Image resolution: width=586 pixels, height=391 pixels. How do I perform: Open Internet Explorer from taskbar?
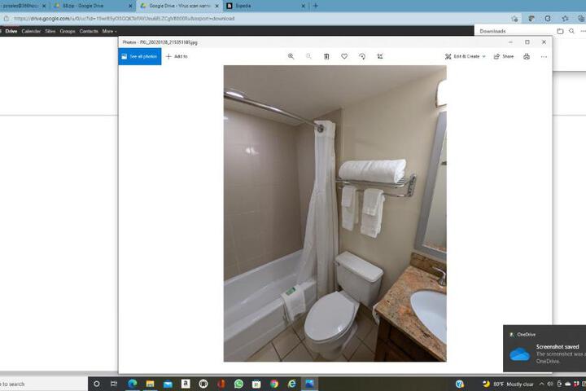[292, 384]
